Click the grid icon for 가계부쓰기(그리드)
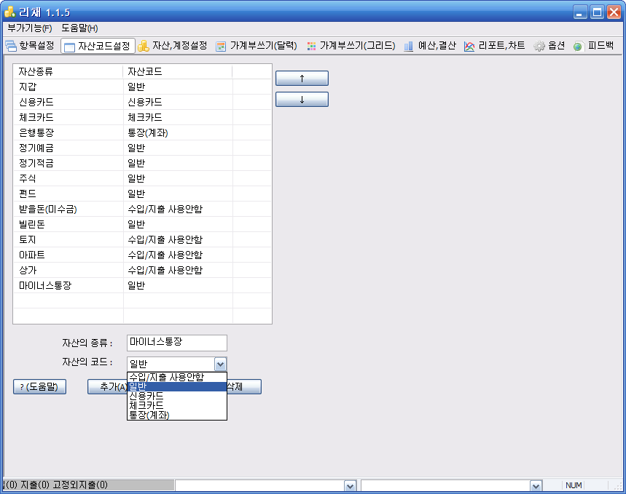This screenshot has width=626, height=494. 311,46
